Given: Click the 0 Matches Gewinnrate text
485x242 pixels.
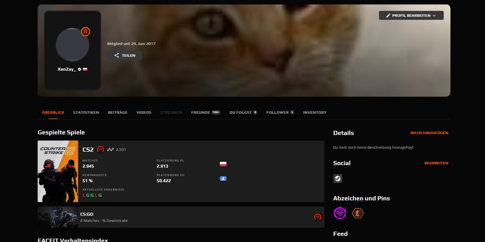Looking at the screenshot, I should click(x=104, y=221).
